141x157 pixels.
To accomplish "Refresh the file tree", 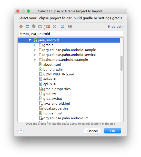I will 63,26.
